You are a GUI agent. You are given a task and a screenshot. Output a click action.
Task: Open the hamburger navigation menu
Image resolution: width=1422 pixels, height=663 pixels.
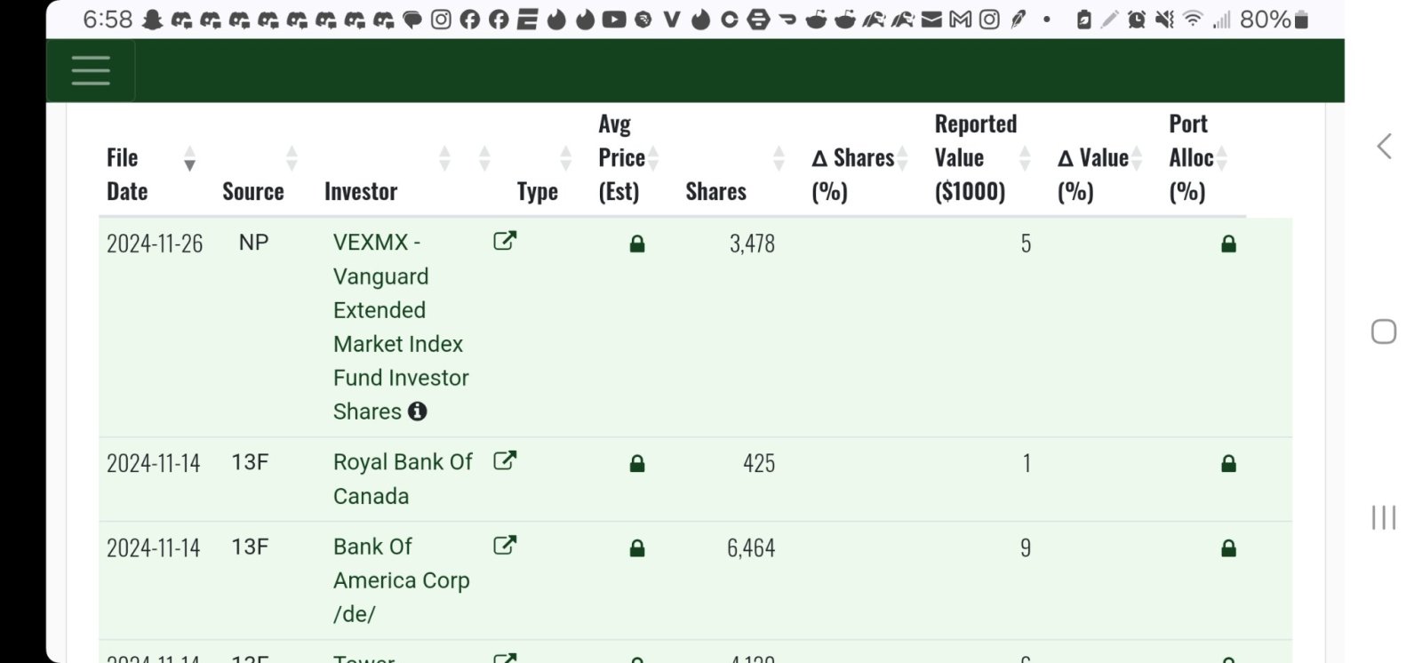(x=91, y=70)
